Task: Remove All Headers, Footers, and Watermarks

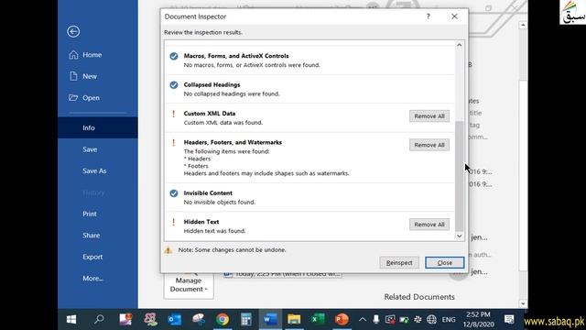Action: (429, 145)
